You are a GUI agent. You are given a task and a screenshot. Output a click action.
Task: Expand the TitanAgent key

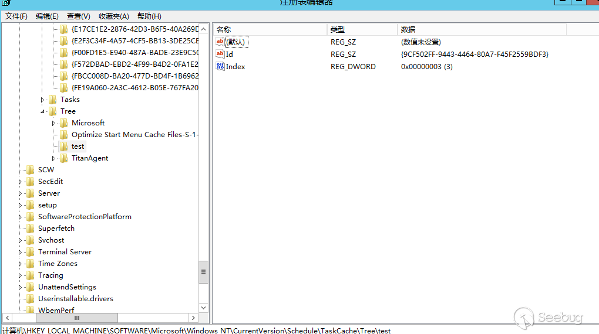tap(54, 159)
